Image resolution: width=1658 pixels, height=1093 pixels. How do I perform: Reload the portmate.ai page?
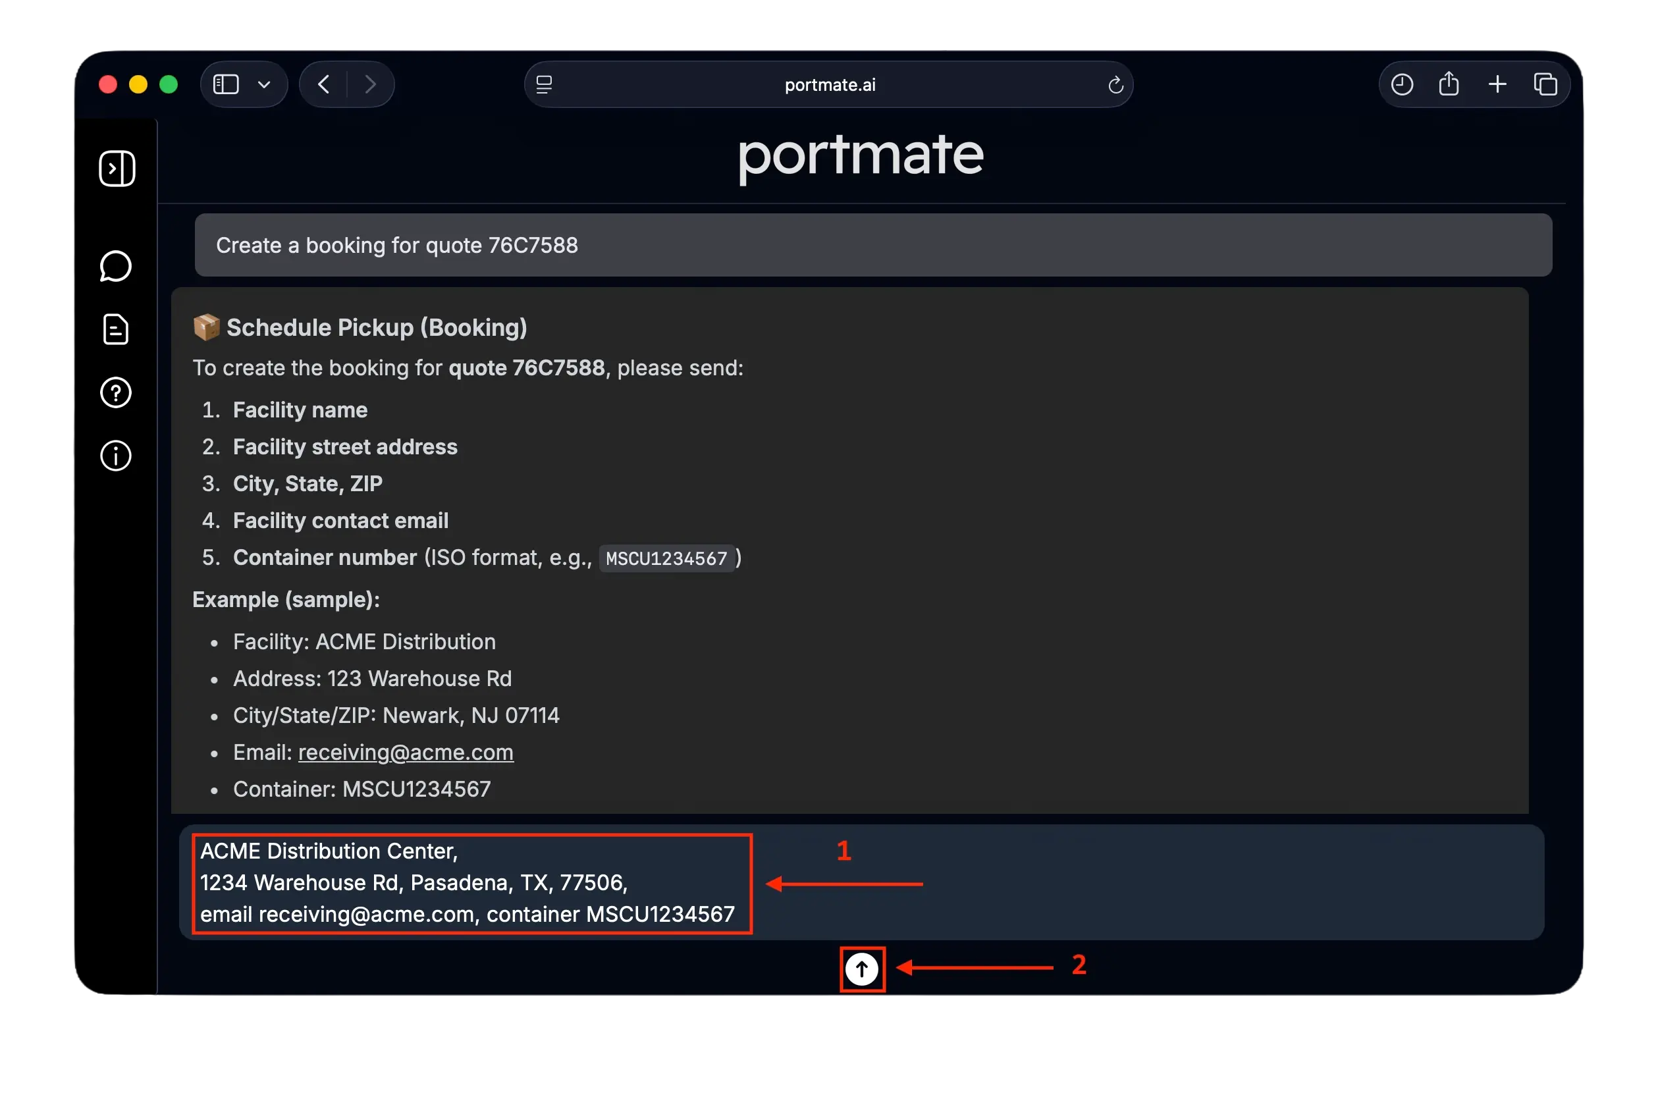click(1116, 85)
